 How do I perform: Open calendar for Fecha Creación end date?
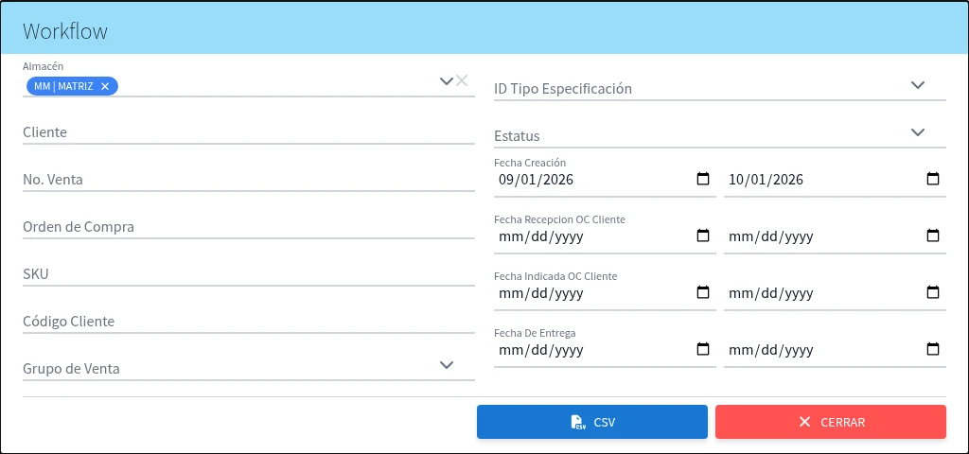click(933, 179)
